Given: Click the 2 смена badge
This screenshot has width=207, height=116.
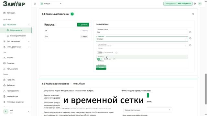Looking at the screenshot, I should pos(84,36).
